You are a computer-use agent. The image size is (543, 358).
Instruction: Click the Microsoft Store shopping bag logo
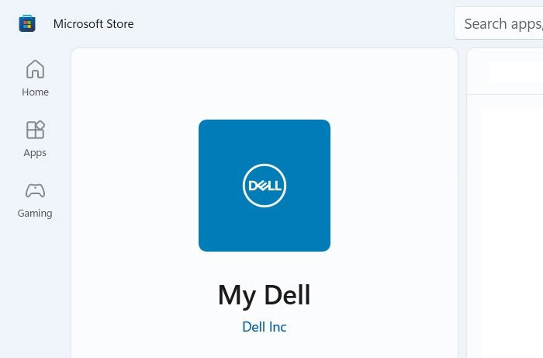[x=27, y=23]
